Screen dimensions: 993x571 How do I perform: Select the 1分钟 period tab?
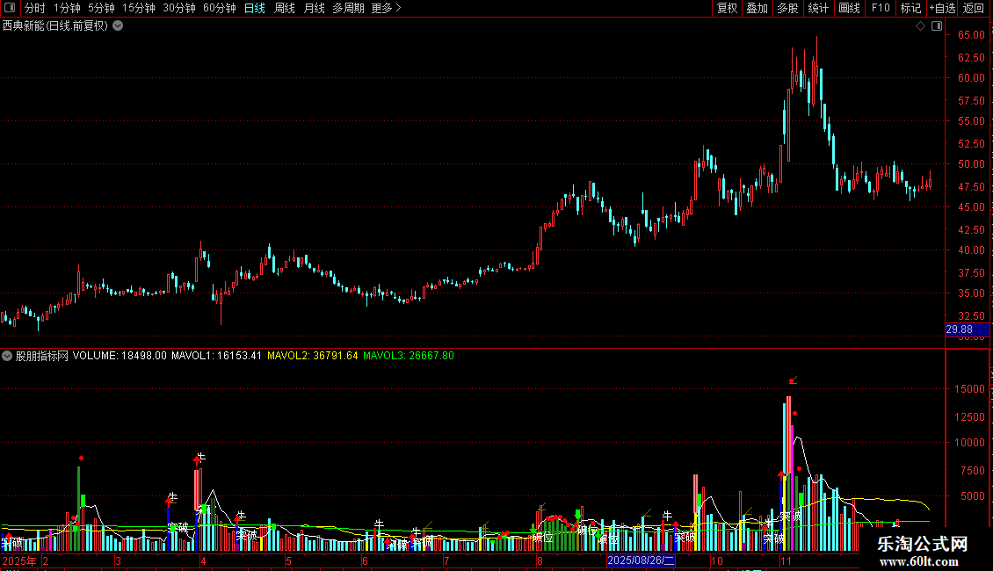click(x=67, y=8)
